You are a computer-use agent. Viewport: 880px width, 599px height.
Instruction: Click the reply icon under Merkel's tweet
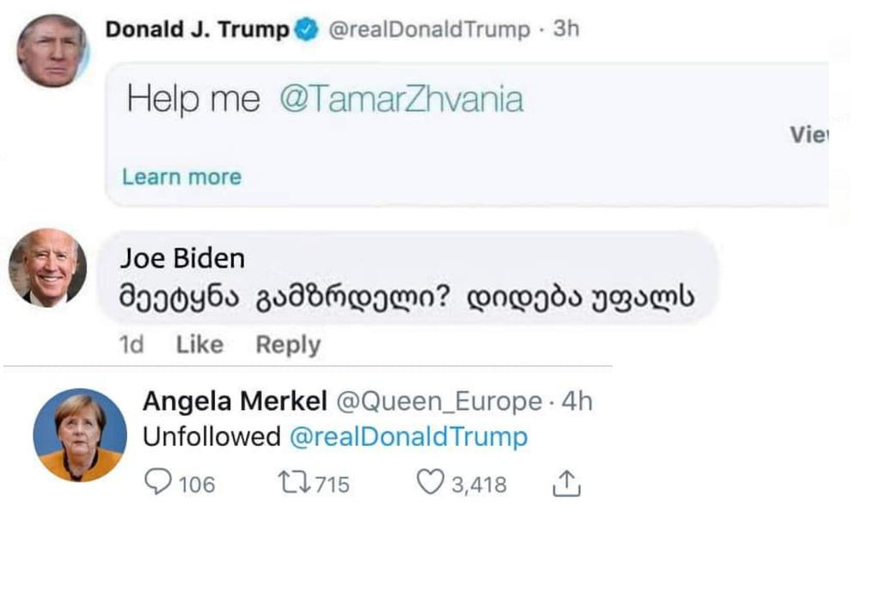coord(158,483)
